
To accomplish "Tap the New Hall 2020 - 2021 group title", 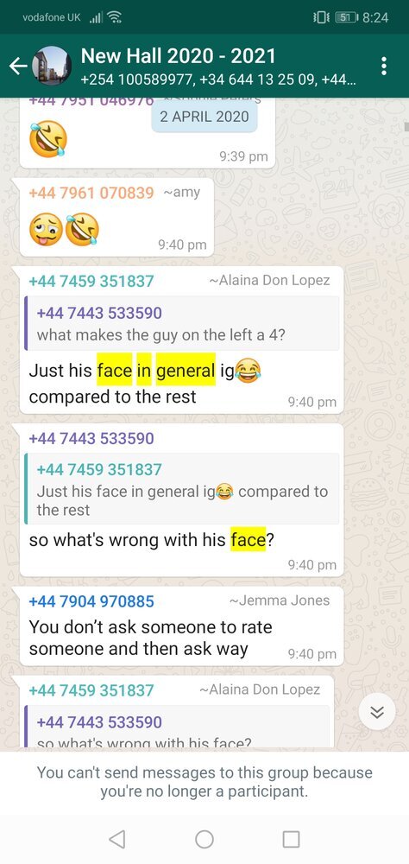I will coord(178,55).
